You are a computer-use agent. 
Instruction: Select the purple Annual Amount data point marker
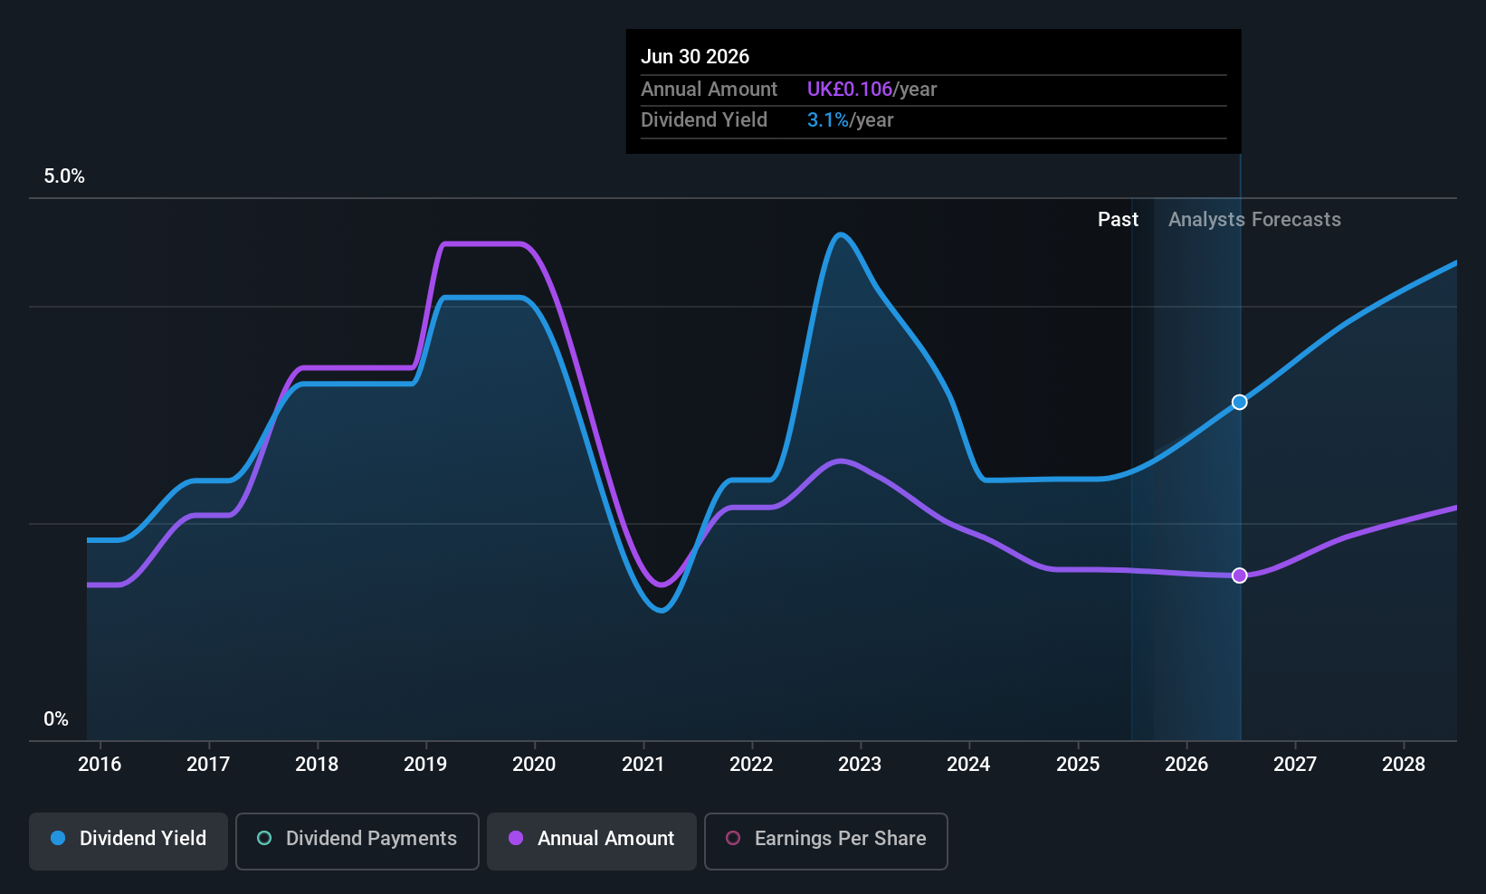click(x=1240, y=575)
